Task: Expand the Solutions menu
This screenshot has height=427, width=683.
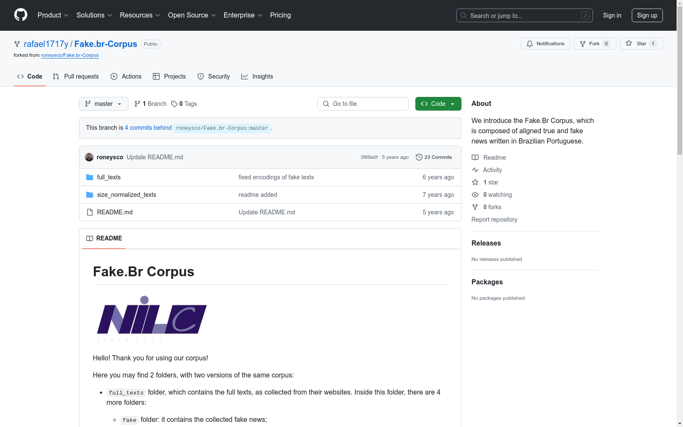Action: 94,15
